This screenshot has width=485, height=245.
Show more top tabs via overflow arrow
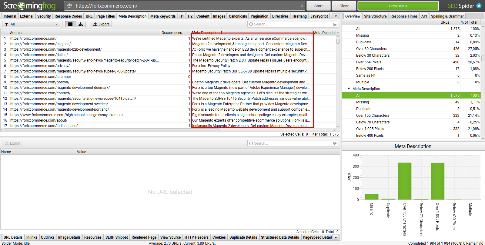pyautogui.click(x=336, y=16)
